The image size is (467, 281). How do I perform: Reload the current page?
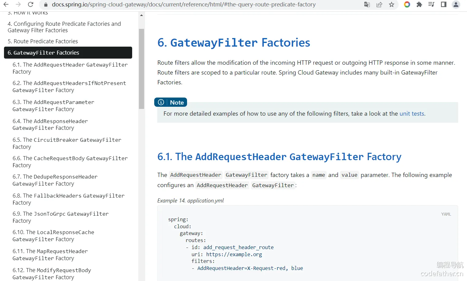pos(31,5)
